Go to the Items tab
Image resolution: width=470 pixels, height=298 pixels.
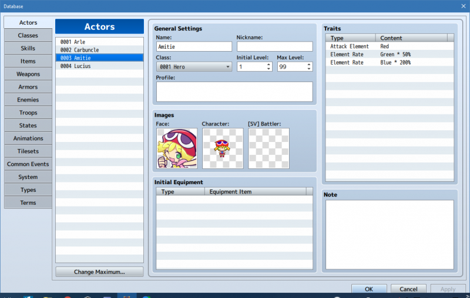[x=28, y=61]
